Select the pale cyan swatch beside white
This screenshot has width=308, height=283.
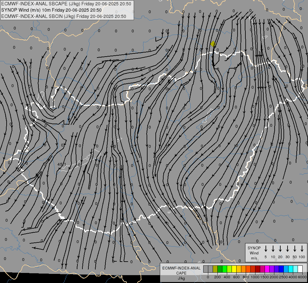[x=295, y=269]
